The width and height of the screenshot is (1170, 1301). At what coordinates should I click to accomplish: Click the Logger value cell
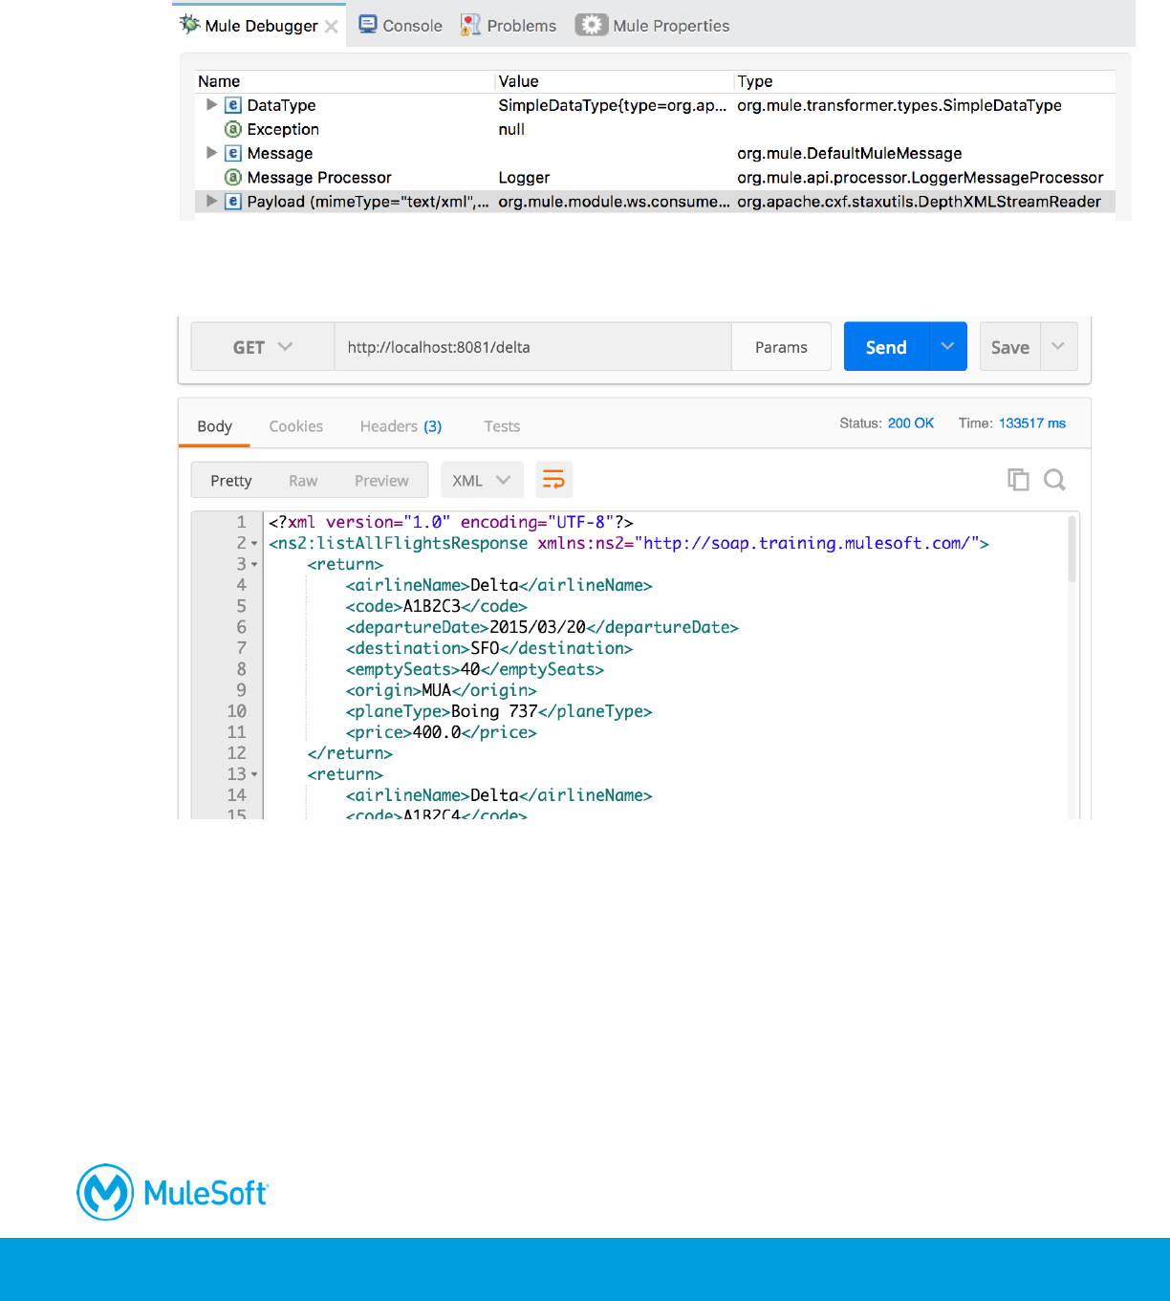(x=524, y=178)
